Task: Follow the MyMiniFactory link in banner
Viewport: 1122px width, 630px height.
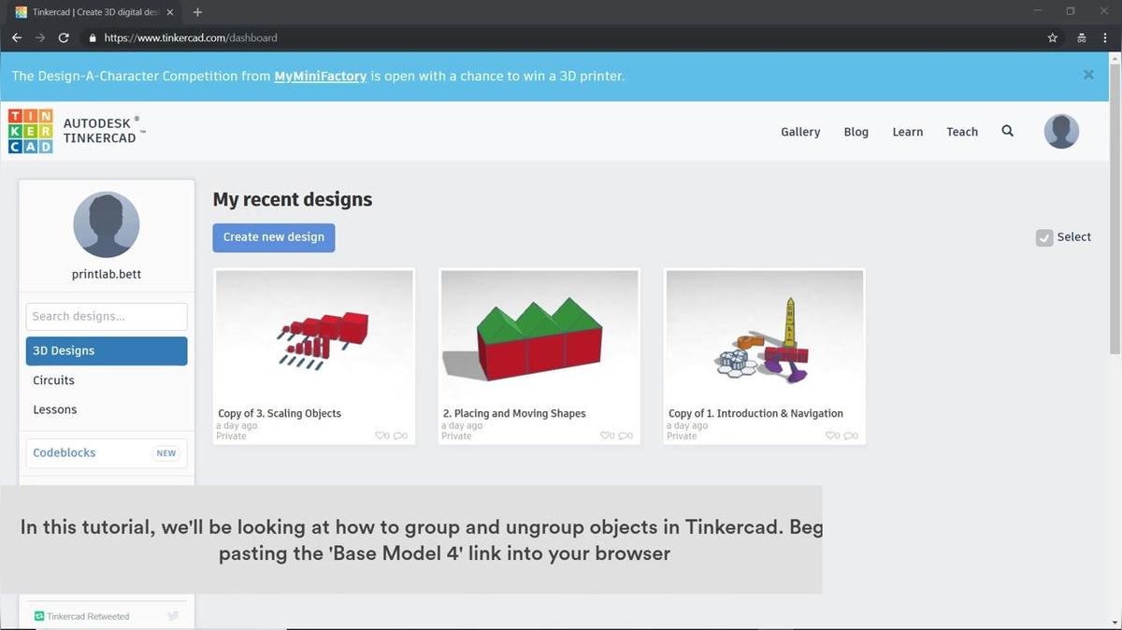Action: 320,76
